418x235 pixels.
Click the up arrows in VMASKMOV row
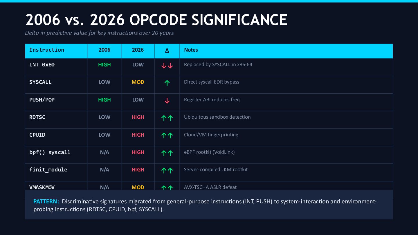(167, 188)
